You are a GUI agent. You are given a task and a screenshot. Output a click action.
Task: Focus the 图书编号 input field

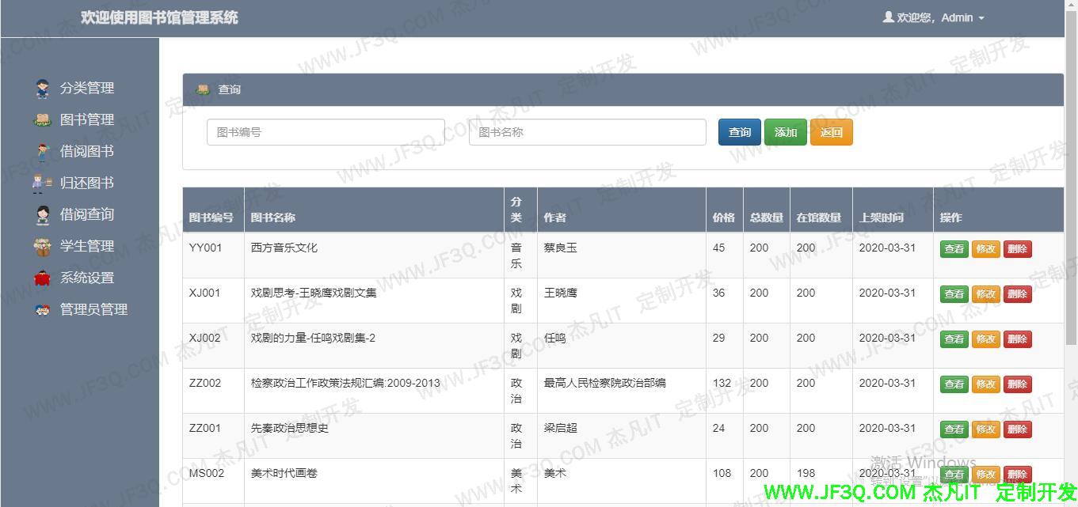point(326,132)
